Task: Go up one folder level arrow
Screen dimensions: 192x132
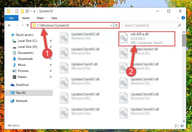Action: (28, 25)
